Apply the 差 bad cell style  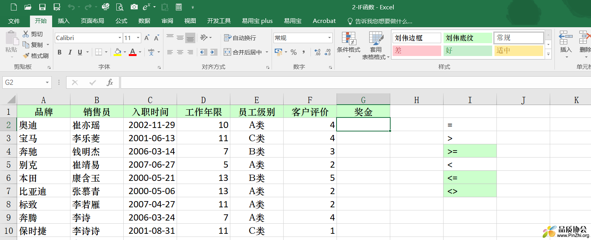[417, 51]
